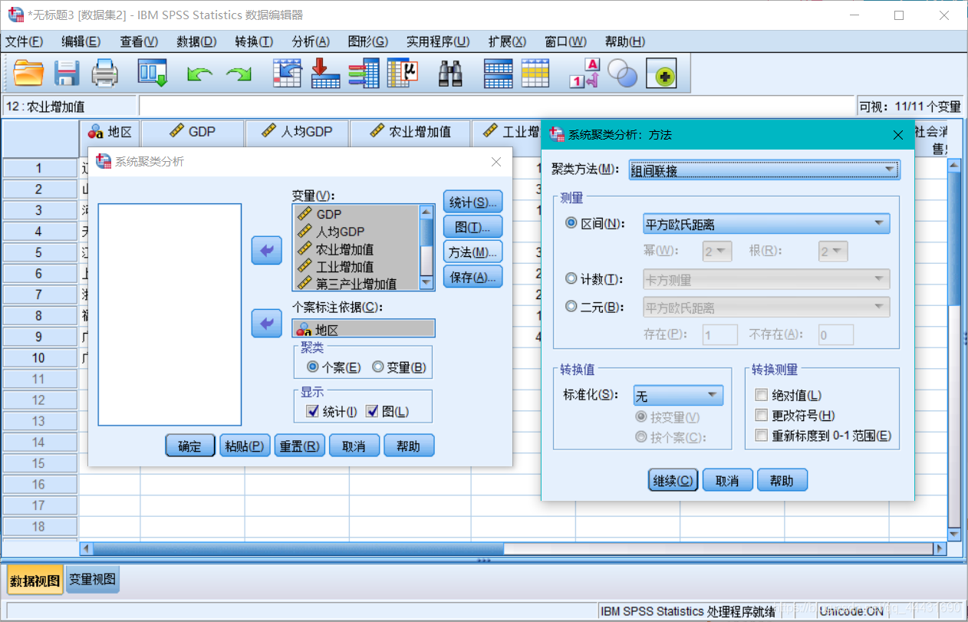
Task: Open the 二元 measure dropdown
Action: click(x=766, y=307)
